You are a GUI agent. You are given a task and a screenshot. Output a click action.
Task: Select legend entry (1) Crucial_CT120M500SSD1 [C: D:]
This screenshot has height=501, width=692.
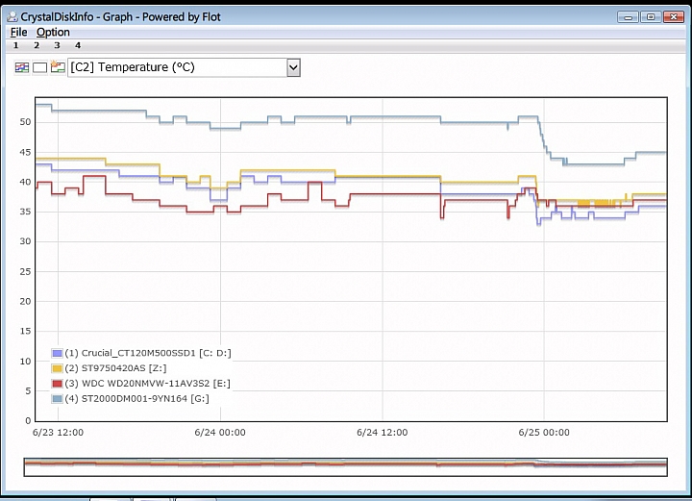[x=148, y=353]
